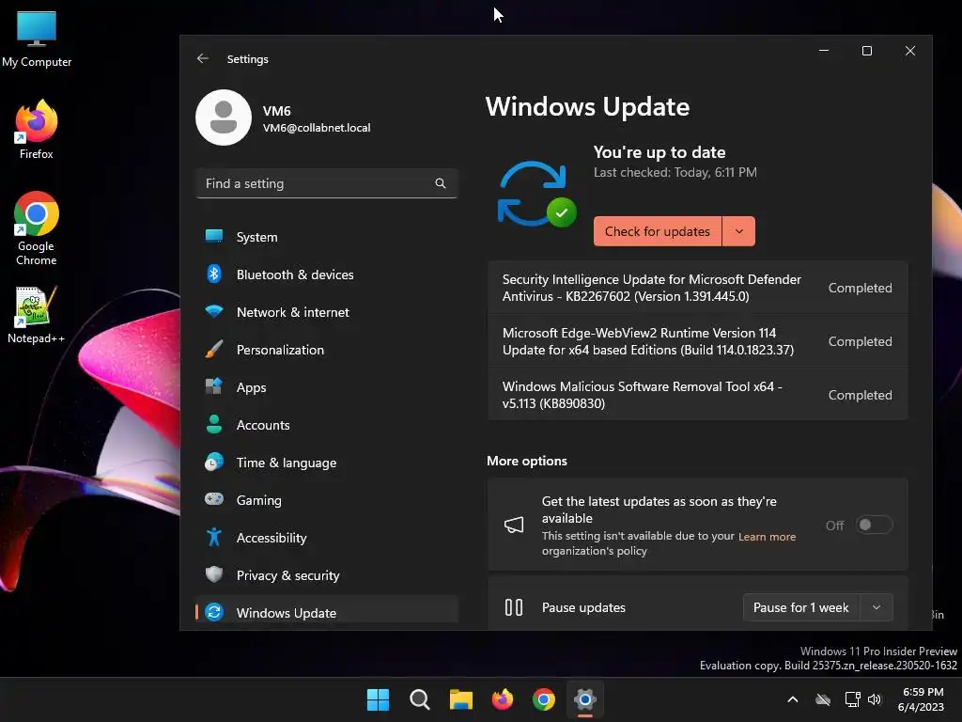The image size is (962, 722).
Task: Click the Privacy & security shield icon
Action: pyautogui.click(x=214, y=574)
